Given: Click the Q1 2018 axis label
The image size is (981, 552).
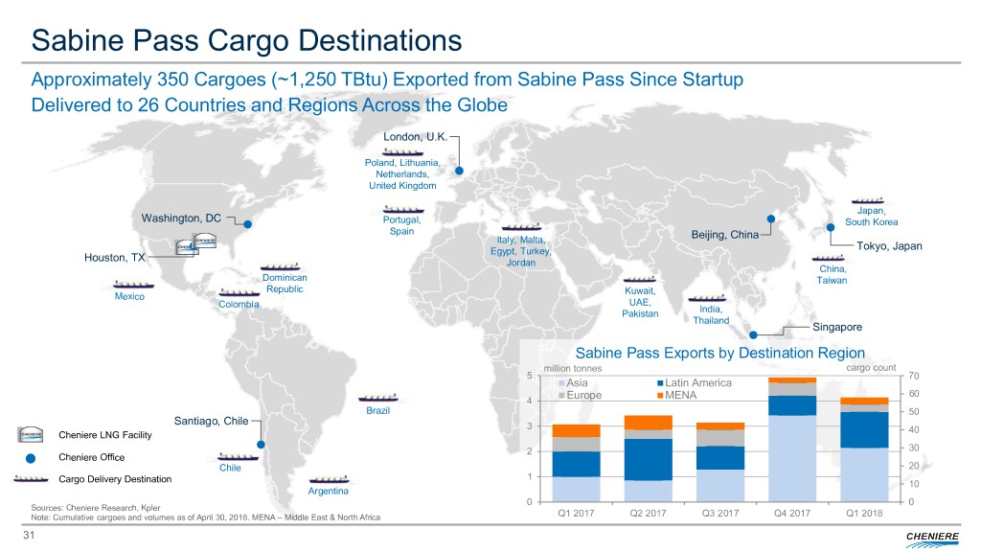Looking at the screenshot, I should [x=865, y=512].
